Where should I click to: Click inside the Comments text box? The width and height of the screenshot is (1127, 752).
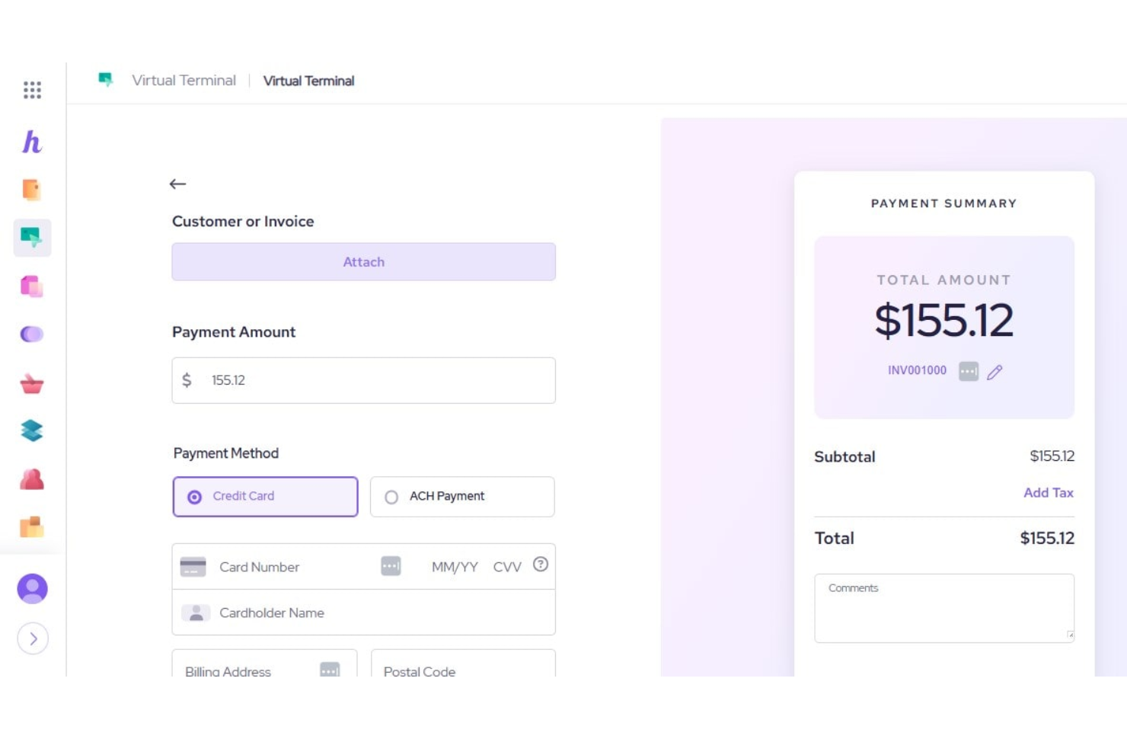(x=944, y=607)
